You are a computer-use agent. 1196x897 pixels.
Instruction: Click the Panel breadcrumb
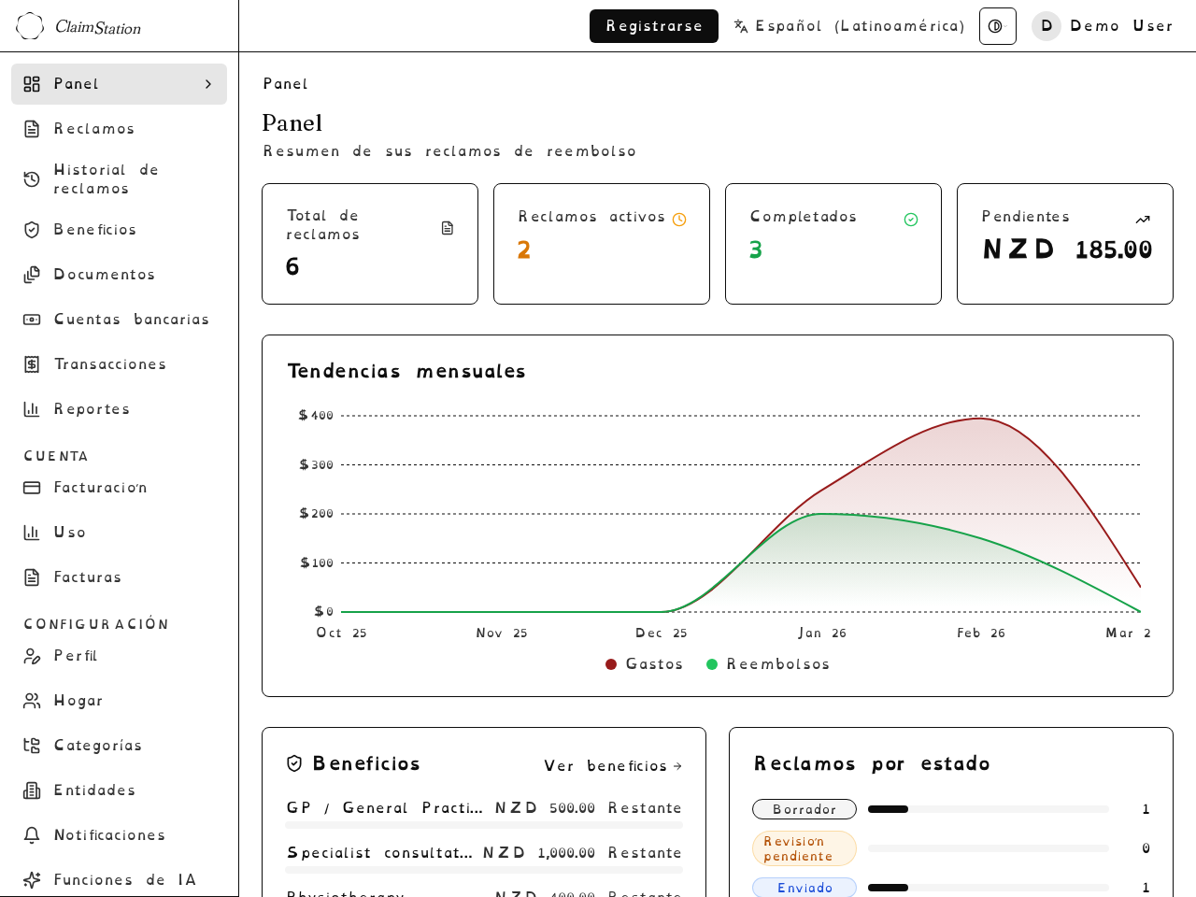tap(285, 84)
